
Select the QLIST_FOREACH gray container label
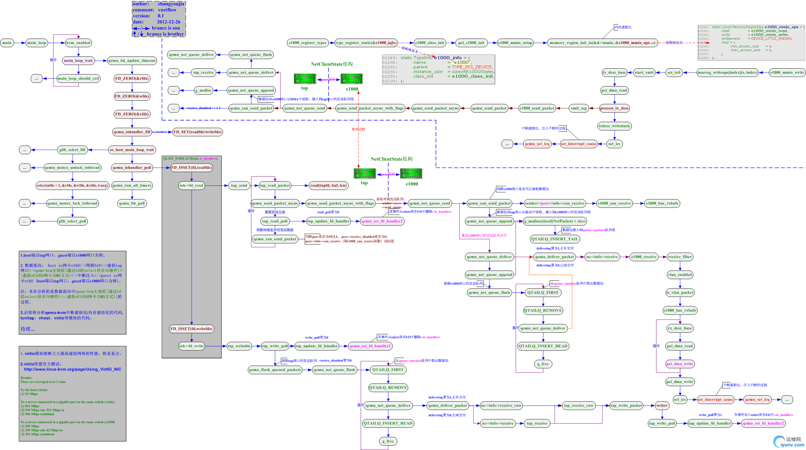[x=190, y=159]
